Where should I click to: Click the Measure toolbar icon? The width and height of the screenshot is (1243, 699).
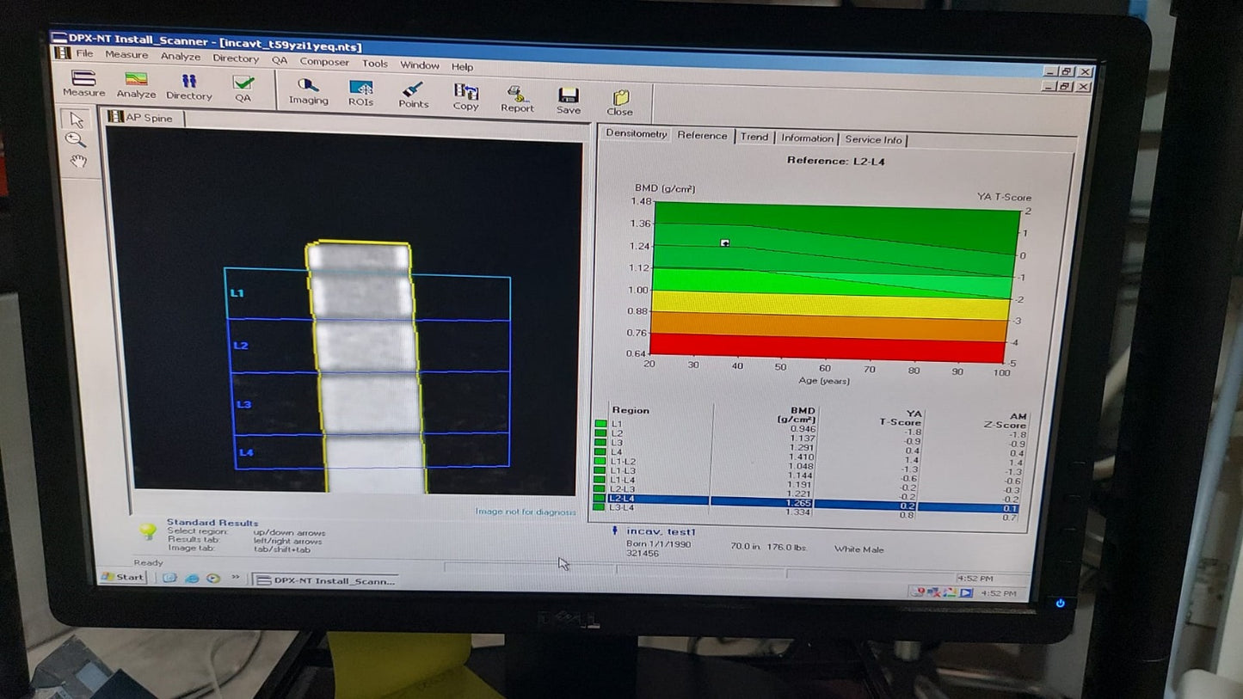(x=83, y=83)
